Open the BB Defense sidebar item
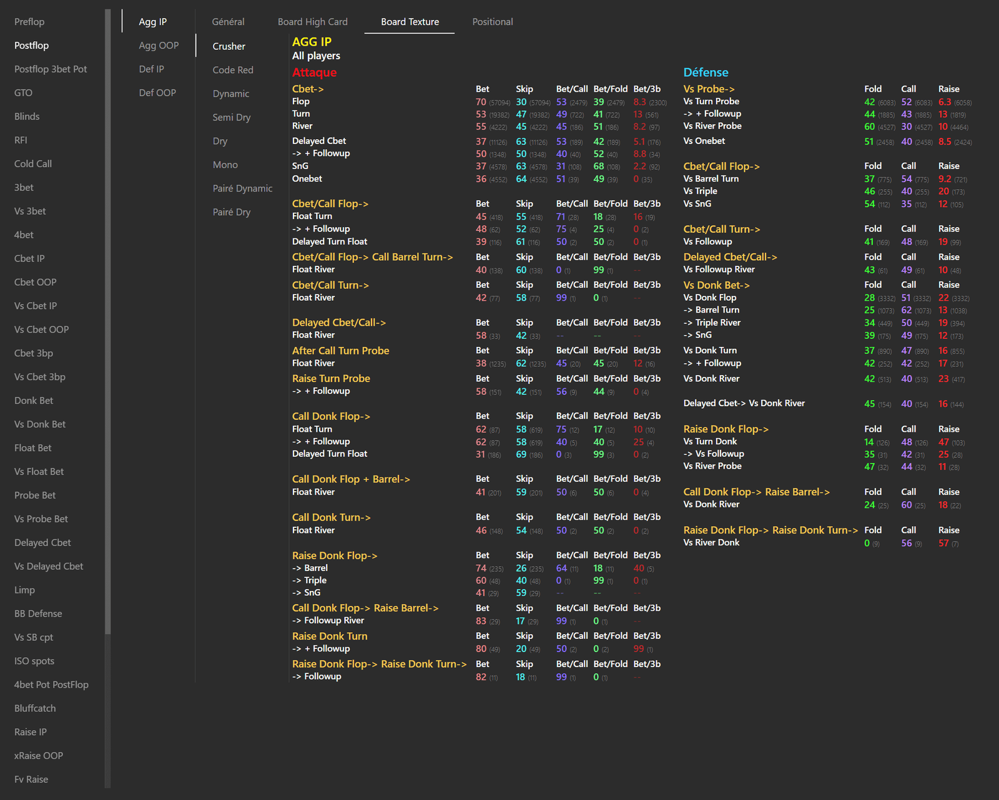The height and width of the screenshot is (800, 999). (x=38, y=613)
